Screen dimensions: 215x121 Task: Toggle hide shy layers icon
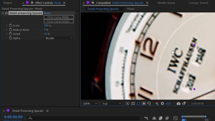154,118
